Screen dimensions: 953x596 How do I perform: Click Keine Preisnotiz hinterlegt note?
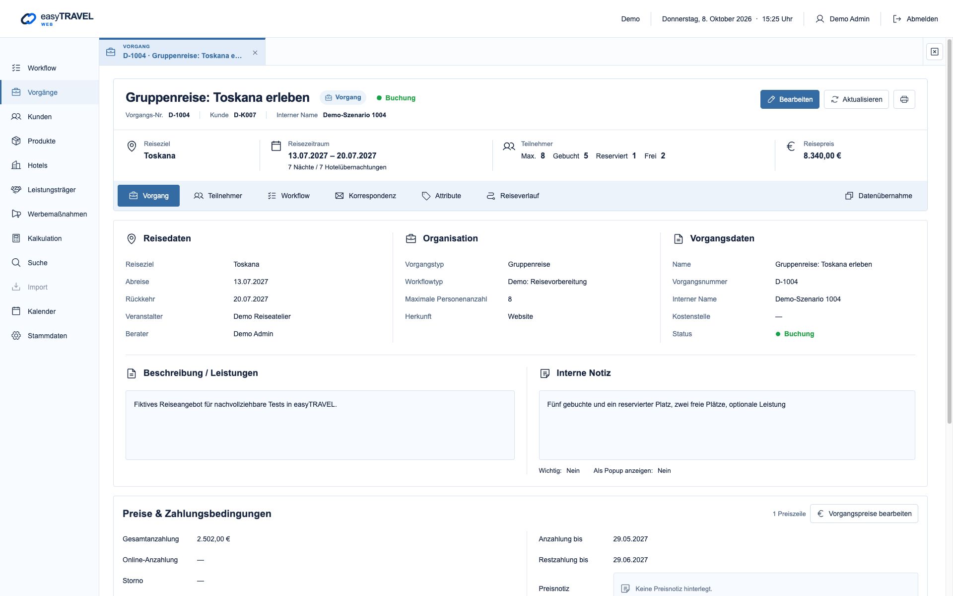(x=674, y=589)
